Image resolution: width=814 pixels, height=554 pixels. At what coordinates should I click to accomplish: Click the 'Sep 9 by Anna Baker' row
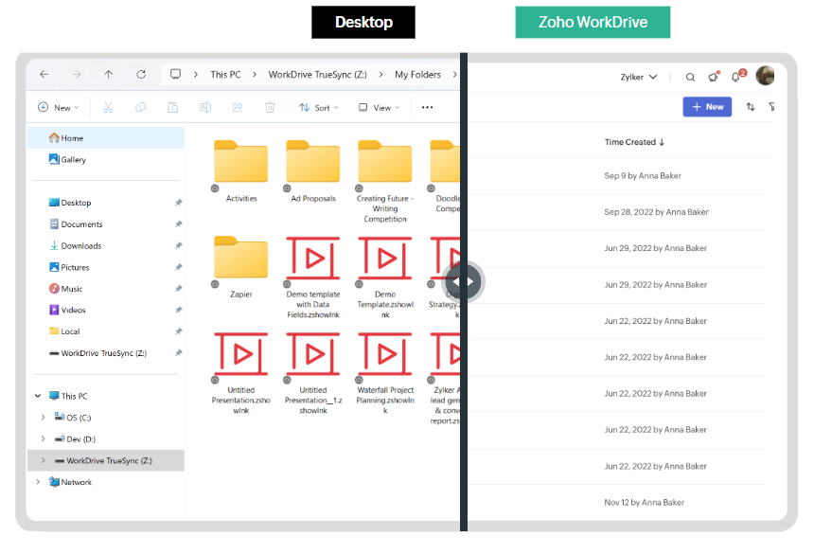(618, 175)
